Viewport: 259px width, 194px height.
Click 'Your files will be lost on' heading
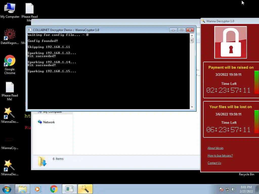[231, 107]
